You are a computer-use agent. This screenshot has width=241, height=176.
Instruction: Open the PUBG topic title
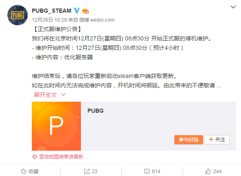96,111
